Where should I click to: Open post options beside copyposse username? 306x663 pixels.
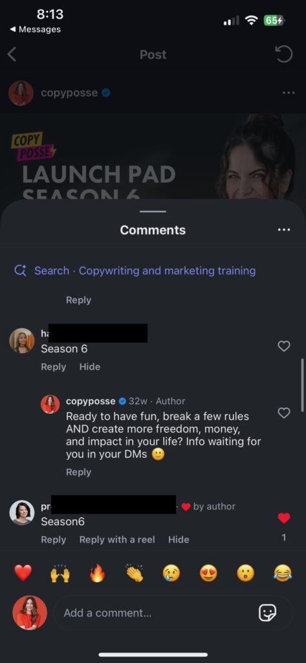click(x=289, y=93)
